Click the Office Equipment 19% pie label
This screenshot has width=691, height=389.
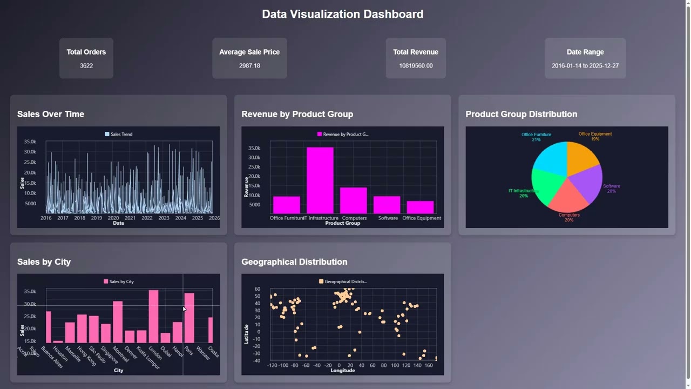595,136
